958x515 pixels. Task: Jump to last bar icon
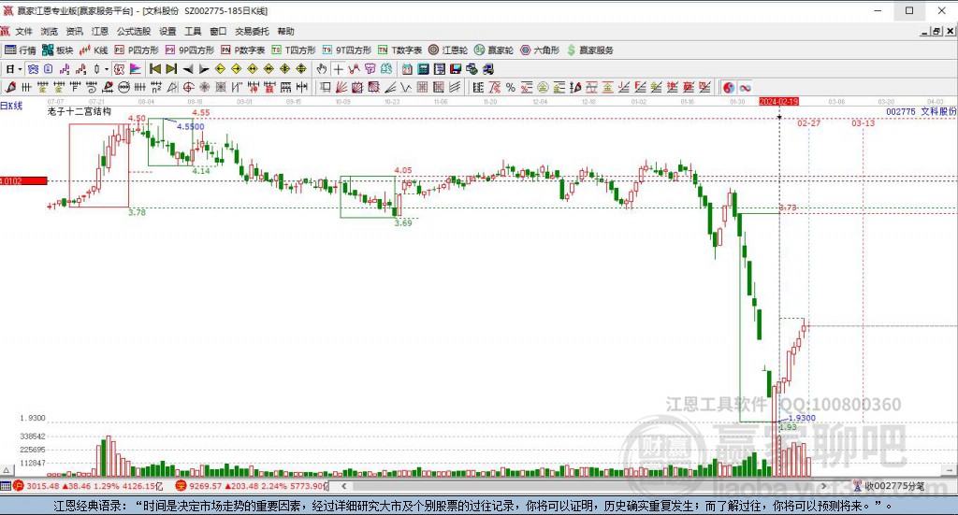[x=171, y=69]
